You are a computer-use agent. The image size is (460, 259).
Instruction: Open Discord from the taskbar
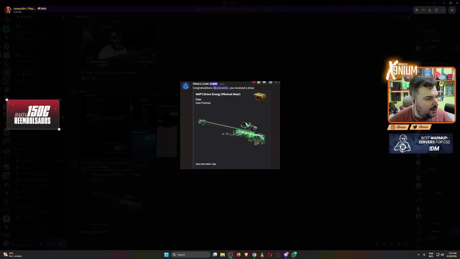286,255
